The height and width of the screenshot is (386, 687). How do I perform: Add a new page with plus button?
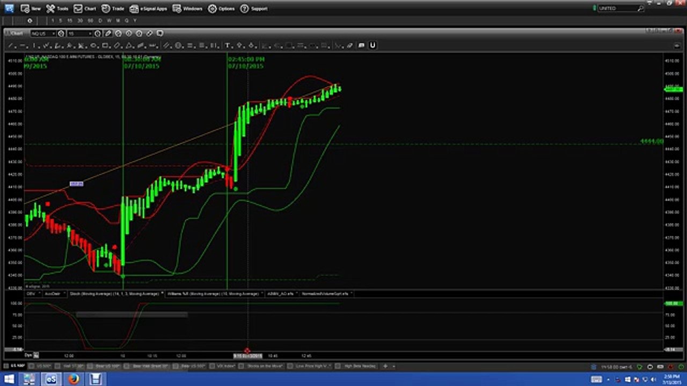pyautogui.click(x=385, y=366)
